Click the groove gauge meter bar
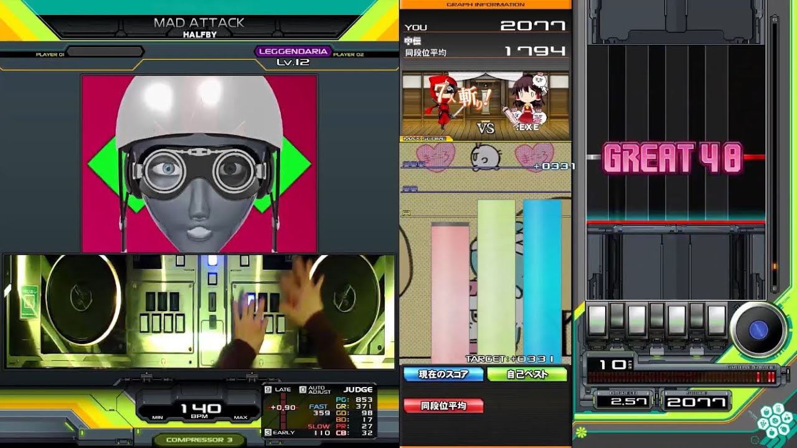The image size is (797, 448). [681, 377]
